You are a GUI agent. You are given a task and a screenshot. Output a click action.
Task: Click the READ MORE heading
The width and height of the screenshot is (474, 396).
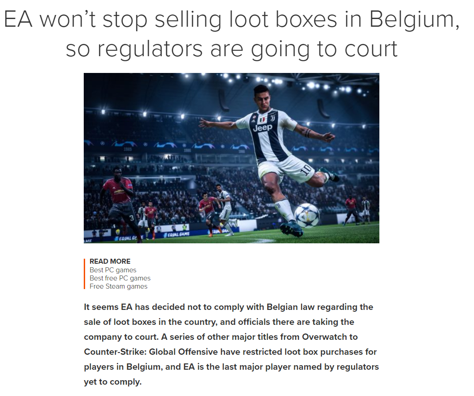(x=110, y=261)
